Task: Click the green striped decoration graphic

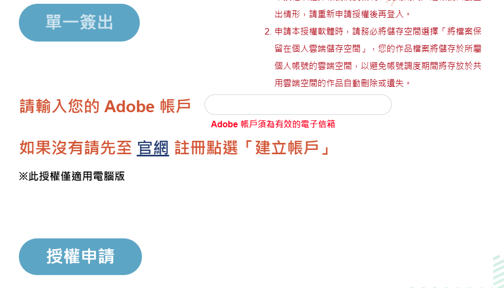Action: [498, 271]
